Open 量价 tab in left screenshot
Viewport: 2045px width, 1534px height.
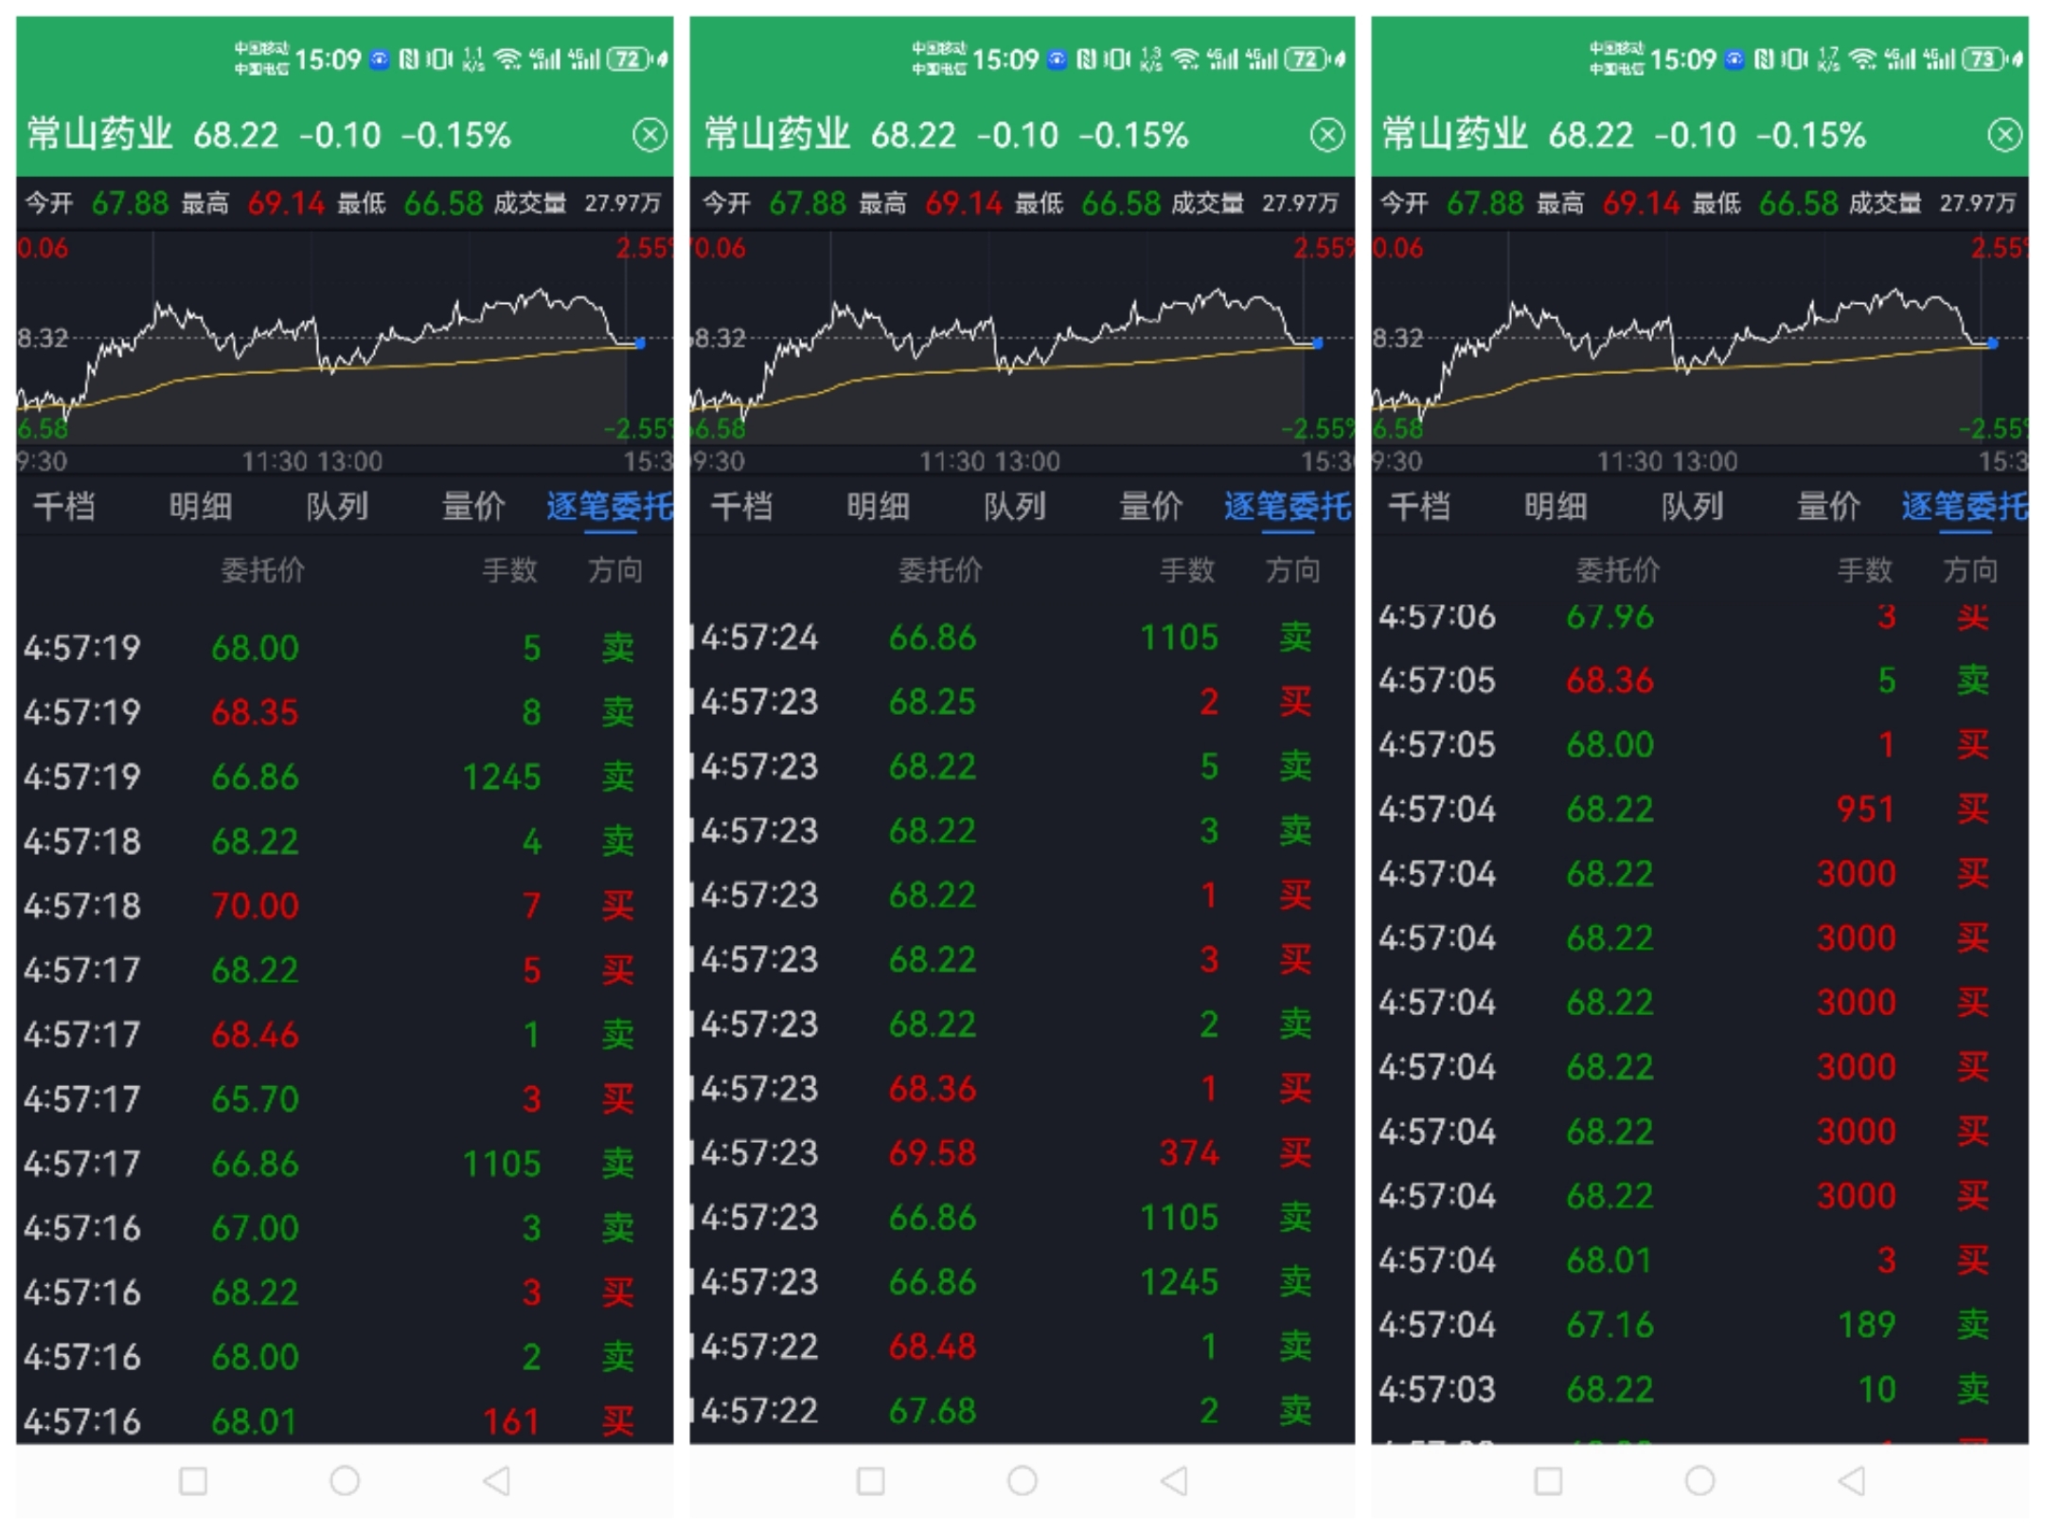pos(473,507)
